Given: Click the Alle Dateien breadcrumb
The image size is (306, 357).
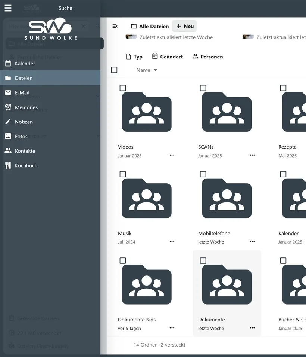Looking at the screenshot, I should click(x=150, y=27).
